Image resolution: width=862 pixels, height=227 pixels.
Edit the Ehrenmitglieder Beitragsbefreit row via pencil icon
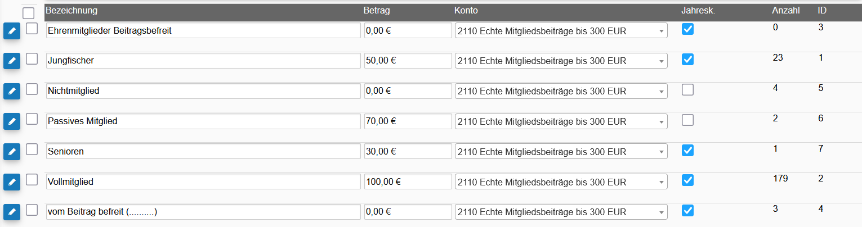tap(12, 31)
